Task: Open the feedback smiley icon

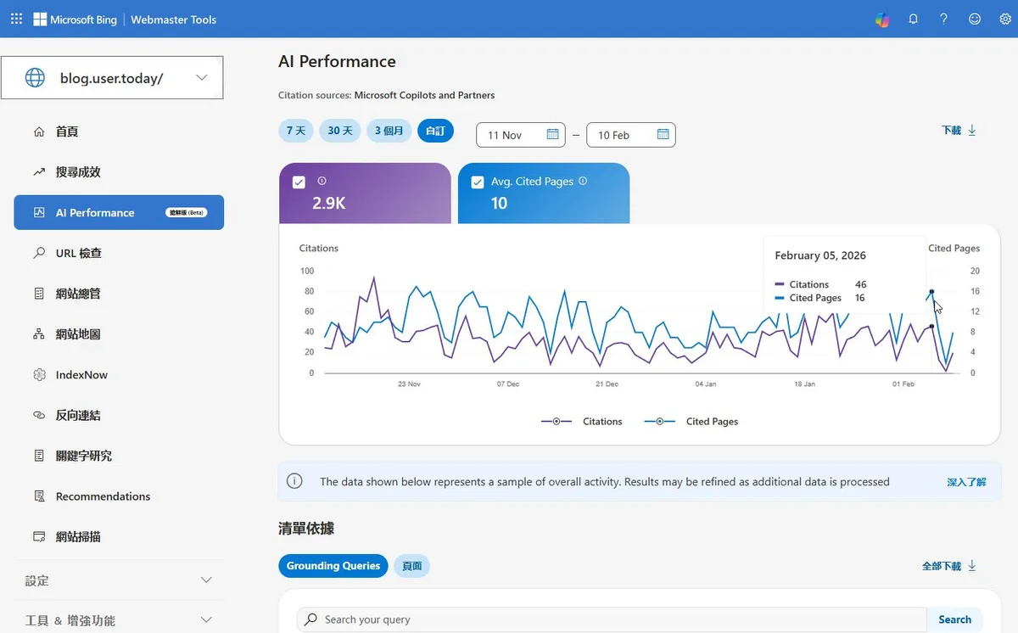Action: [975, 19]
